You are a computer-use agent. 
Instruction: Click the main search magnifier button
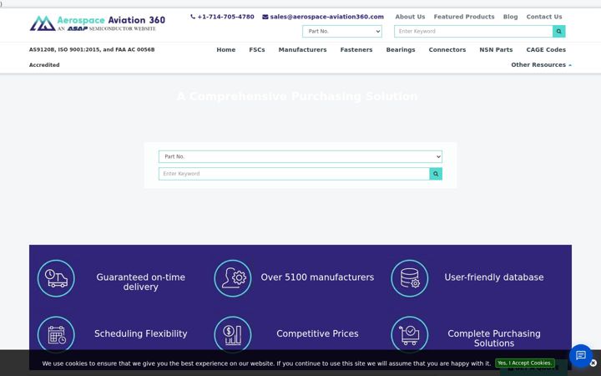(436, 174)
